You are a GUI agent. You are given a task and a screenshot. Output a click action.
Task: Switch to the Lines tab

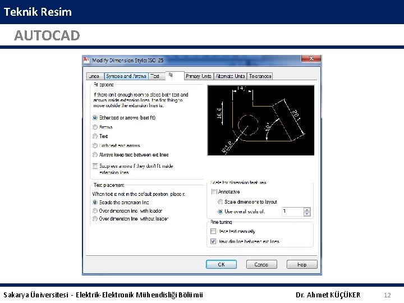click(x=95, y=76)
